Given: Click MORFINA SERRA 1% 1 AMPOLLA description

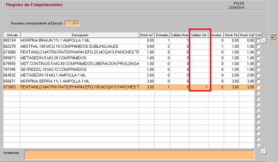Looking at the screenshot, I should click(x=55, y=81).
